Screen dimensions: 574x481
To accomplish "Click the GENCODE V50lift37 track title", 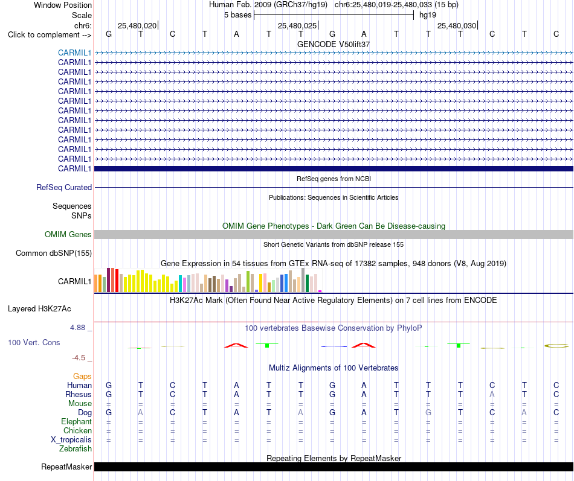I will coord(334,44).
